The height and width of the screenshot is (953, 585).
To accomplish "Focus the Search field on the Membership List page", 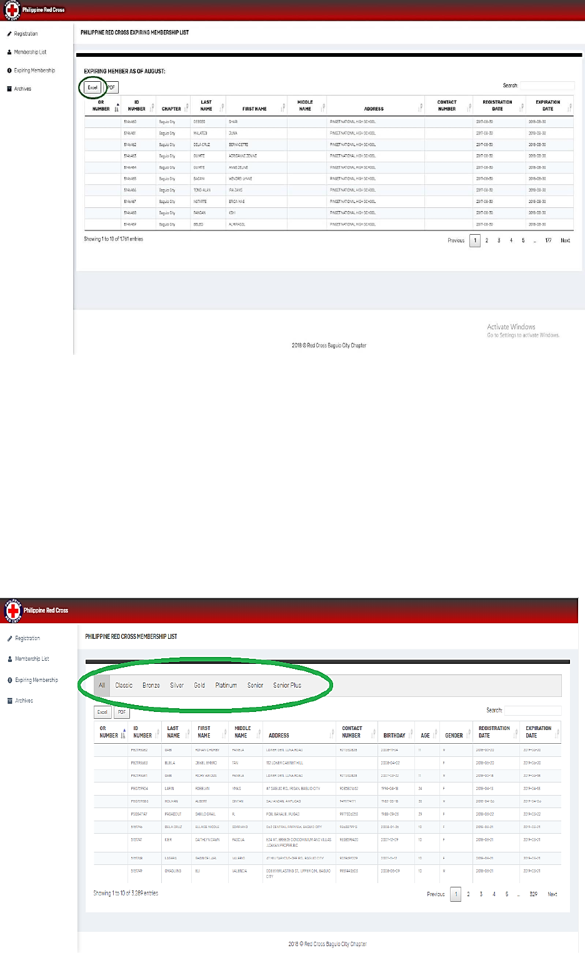I will point(532,710).
